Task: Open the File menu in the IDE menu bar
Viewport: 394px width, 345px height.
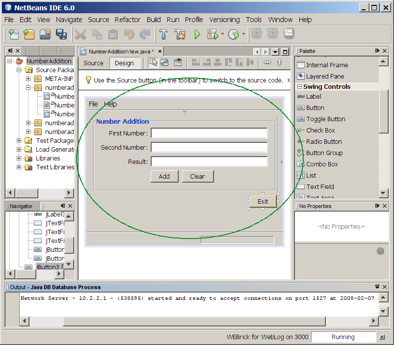Action: point(9,20)
